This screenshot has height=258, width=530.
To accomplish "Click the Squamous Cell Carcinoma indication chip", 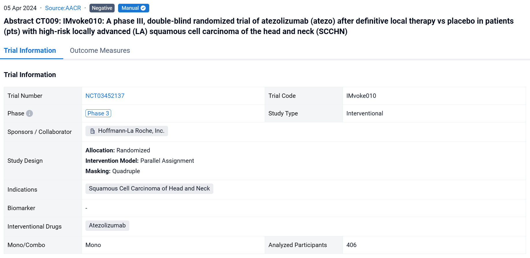I will (149, 189).
